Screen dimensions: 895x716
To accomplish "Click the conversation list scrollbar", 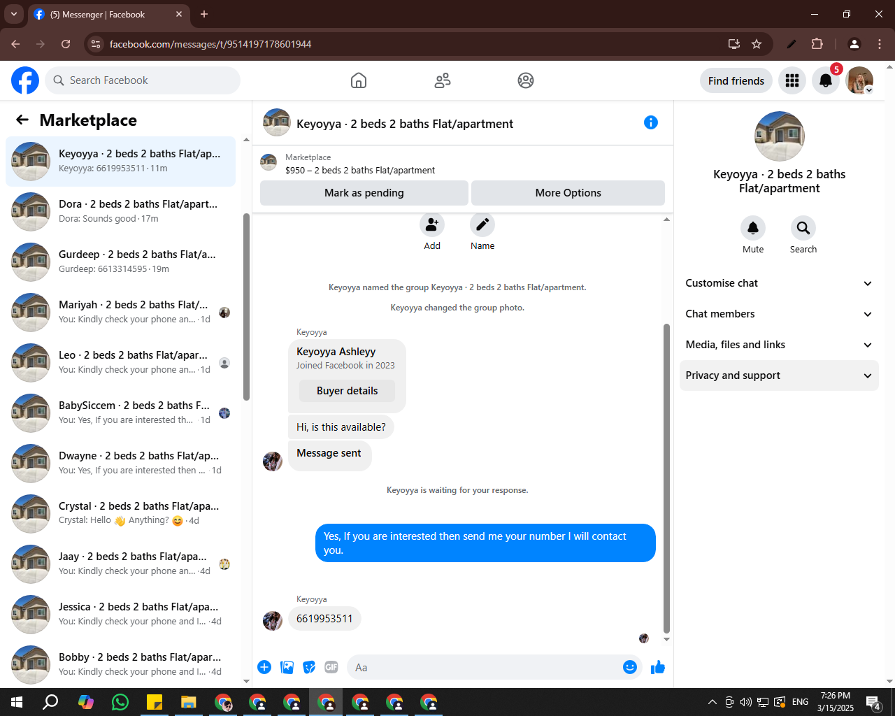I will (x=246, y=308).
